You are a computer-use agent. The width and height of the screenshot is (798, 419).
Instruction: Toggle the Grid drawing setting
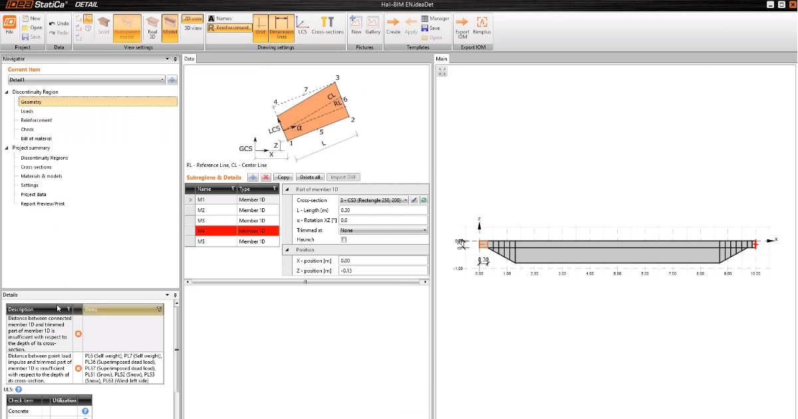tap(260, 27)
